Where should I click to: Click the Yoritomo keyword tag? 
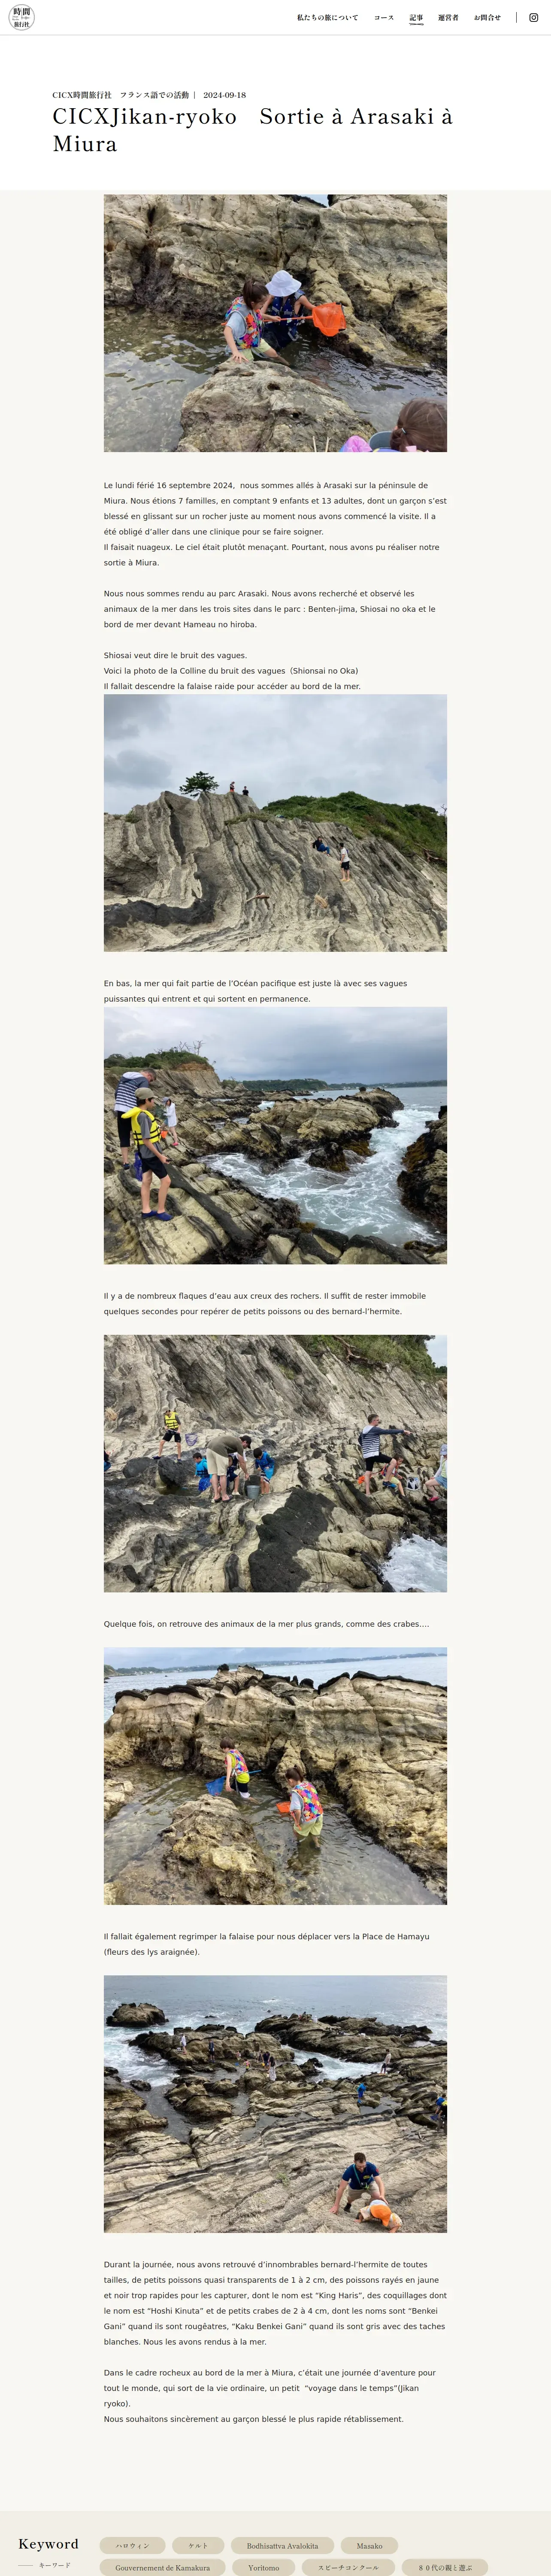264,2567
